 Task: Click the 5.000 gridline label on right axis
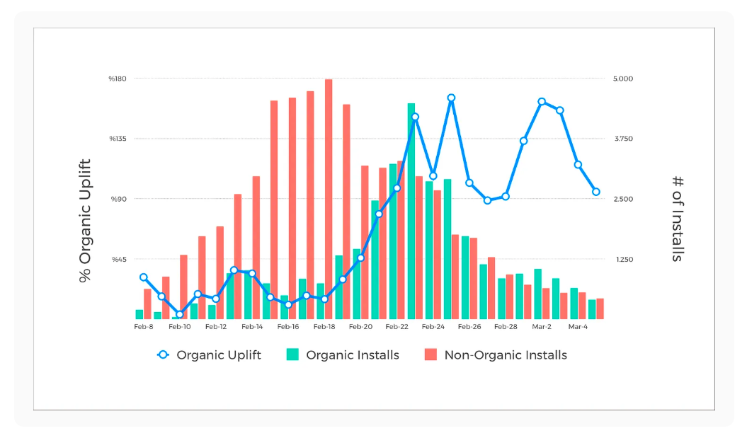pyautogui.click(x=625, y=79)
